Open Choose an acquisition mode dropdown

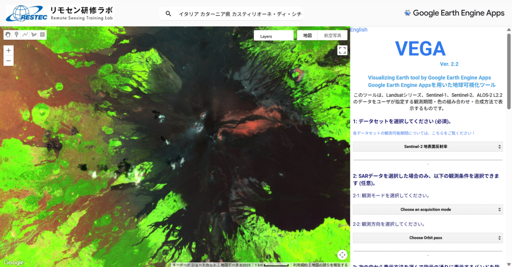point(428,209)
